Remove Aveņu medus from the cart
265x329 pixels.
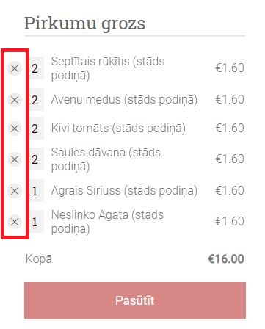(x=15, y=100)
